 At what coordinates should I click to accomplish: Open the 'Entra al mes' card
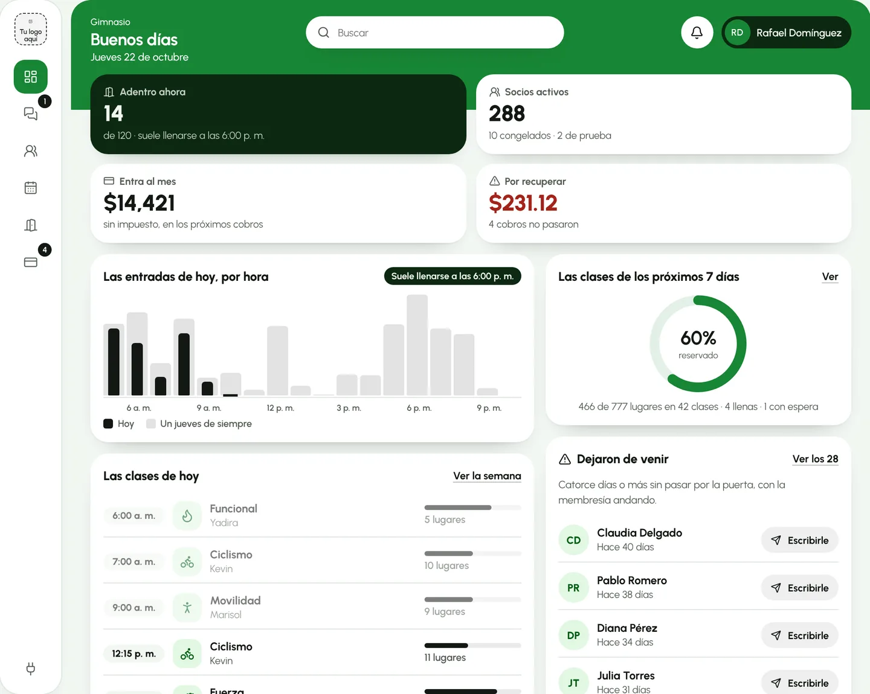coord(279,204)
